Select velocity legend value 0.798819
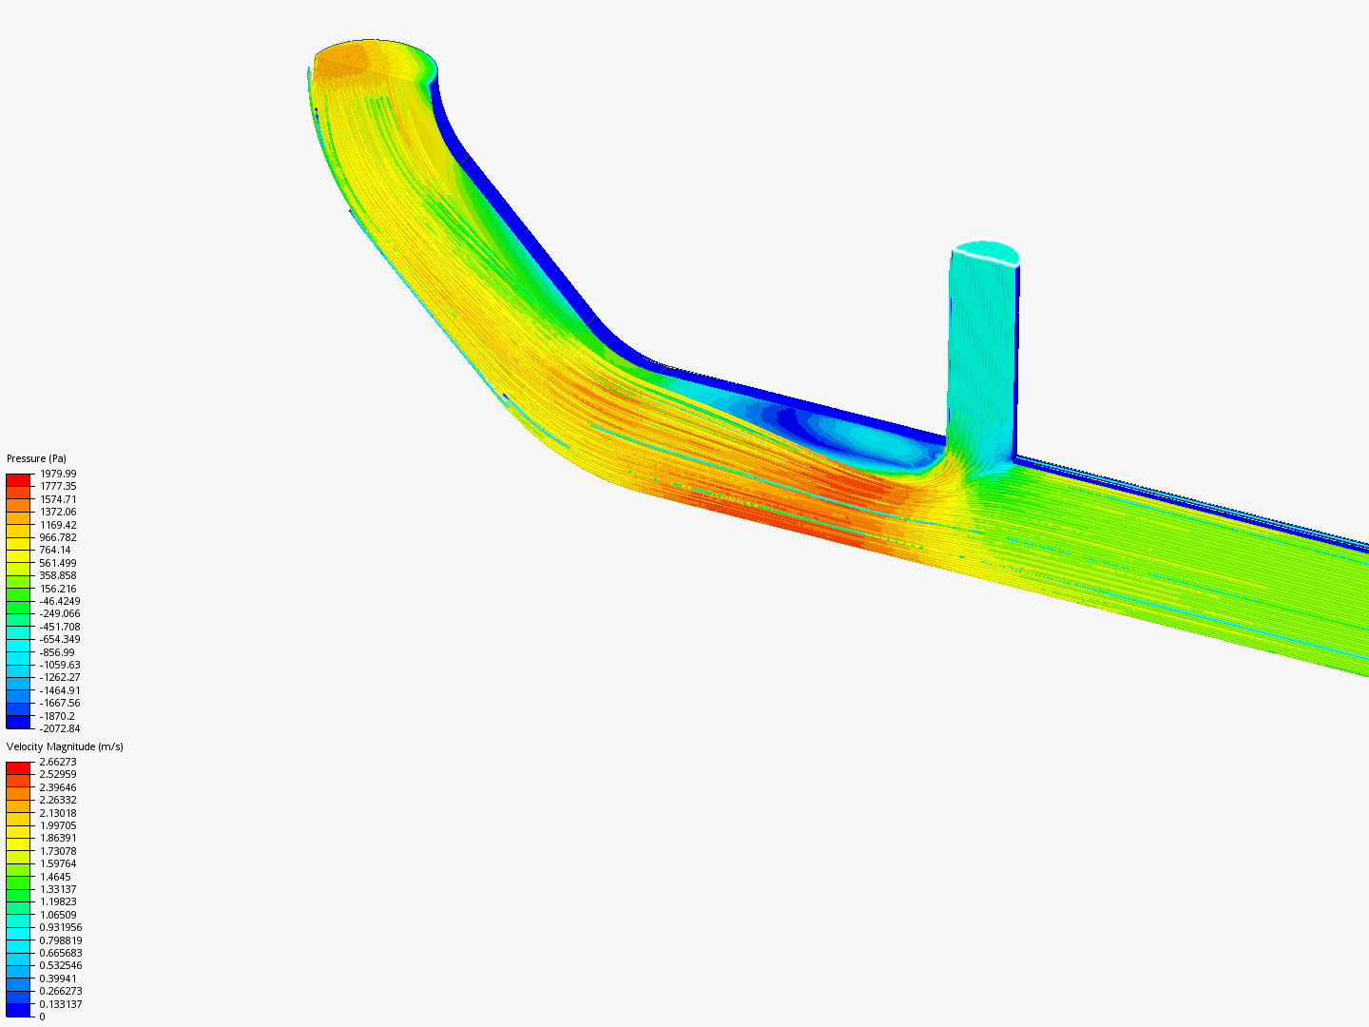1369x1027 pixels. pyautogui.click(x=61, y=940)
